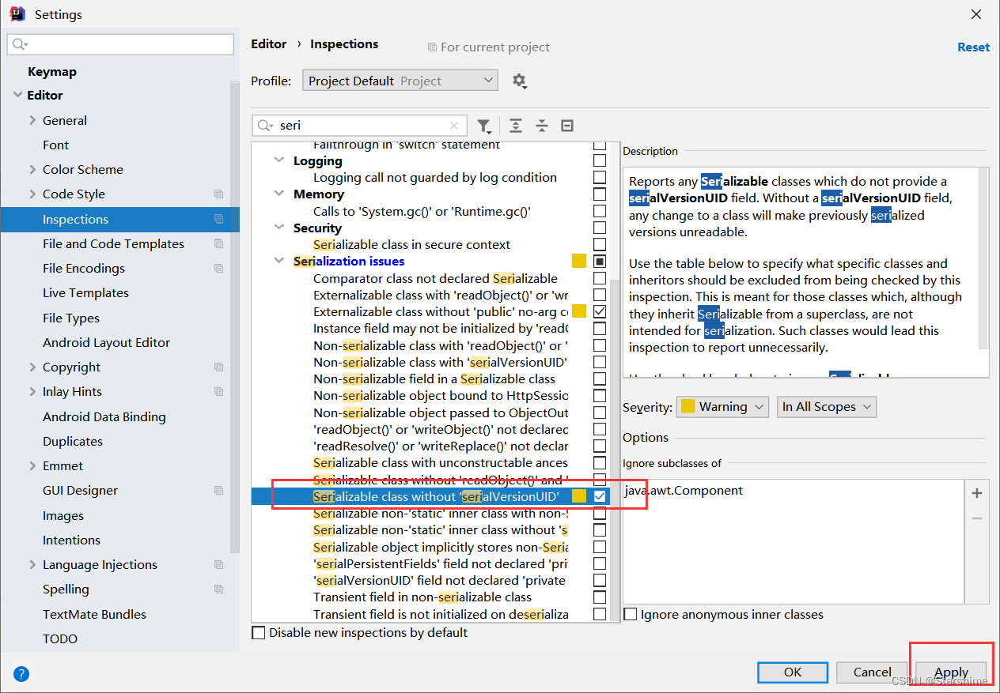The image size is (1000, 693).
Task: Click the Apply button
Action: click(x=951, y=672)
